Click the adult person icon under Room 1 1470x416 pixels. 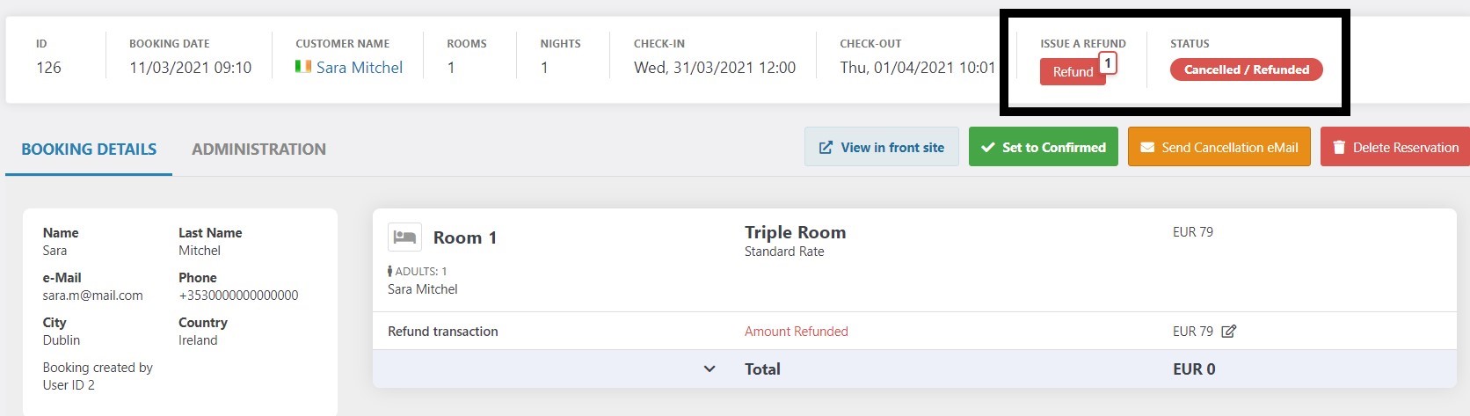(x=390, y=272)
